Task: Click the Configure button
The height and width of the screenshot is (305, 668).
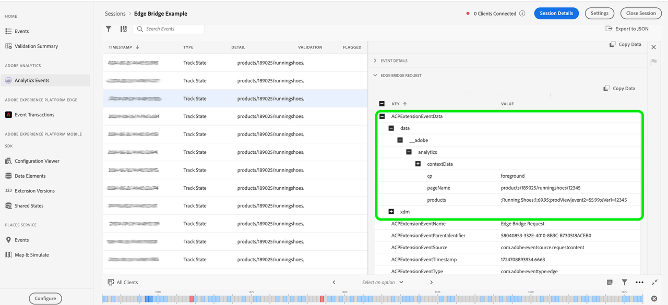Action: click(x=45, y=299)
